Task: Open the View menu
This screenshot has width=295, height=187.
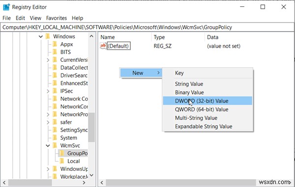Action: (35, 18)
